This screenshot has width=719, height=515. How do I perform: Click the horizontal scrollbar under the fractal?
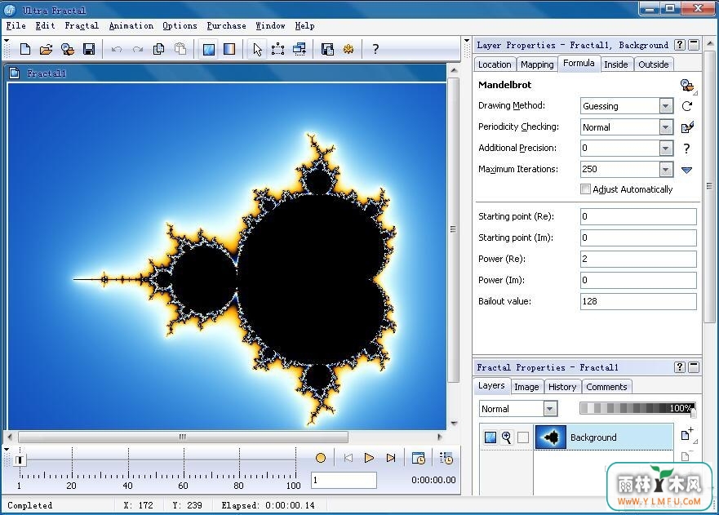[183, 437]
